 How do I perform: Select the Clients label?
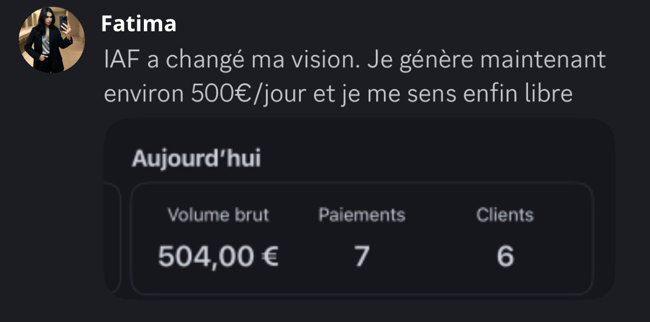pyautogui.click(x=504, y=215)
